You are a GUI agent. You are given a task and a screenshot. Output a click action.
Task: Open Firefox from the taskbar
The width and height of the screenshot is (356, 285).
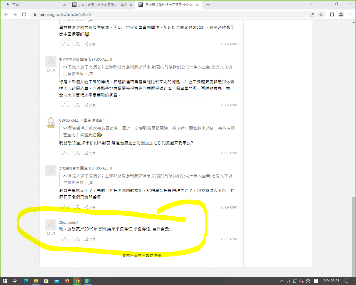67,281
